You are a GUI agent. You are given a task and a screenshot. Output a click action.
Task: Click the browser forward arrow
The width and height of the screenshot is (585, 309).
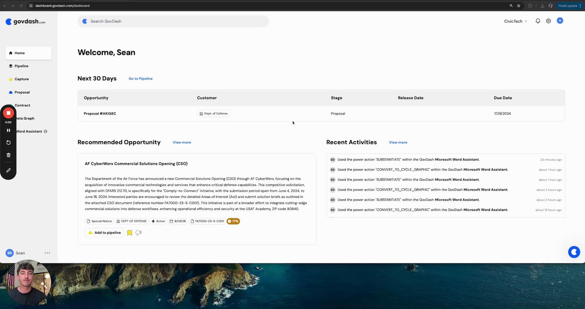(13, 6)
